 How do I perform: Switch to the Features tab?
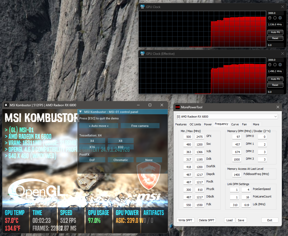tap(181, 124)
